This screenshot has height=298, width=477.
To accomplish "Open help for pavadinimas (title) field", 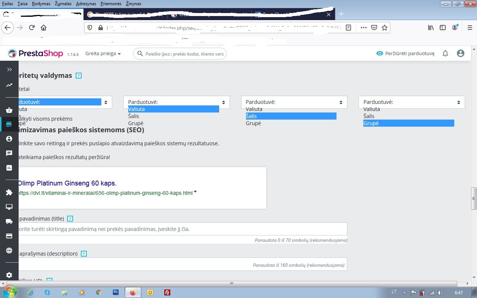I will click(70, 219).
